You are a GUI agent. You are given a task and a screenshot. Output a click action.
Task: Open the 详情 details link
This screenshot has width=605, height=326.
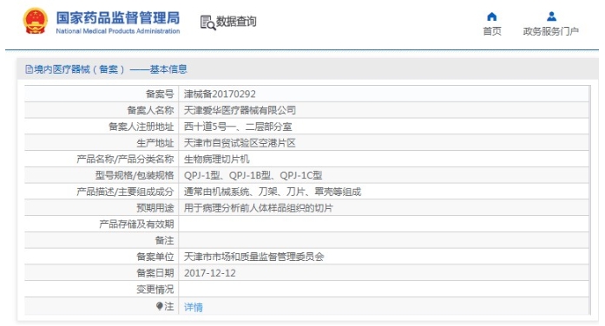click(x=194, y=307)
